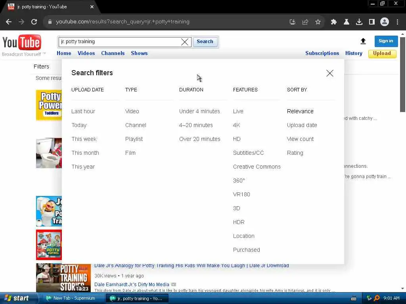Select the Video type filter

(x=132, y=111)
